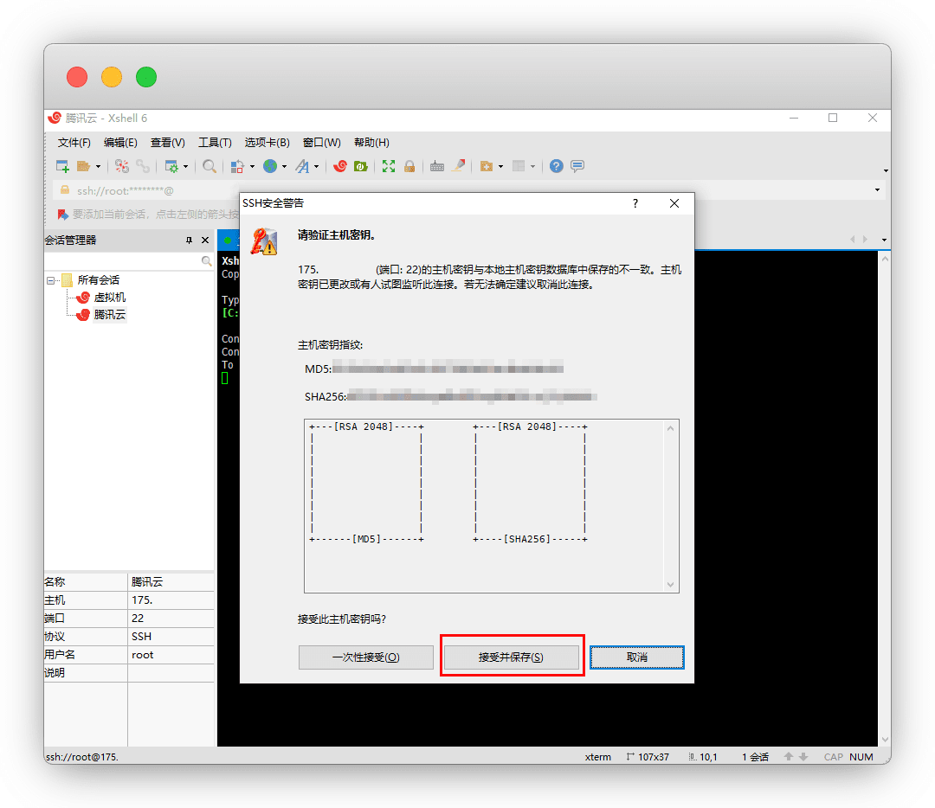This screenshot has width=935, height=808.
Task: Open the font toolbar dropdown arrow
Action: (x=316, y=167)
